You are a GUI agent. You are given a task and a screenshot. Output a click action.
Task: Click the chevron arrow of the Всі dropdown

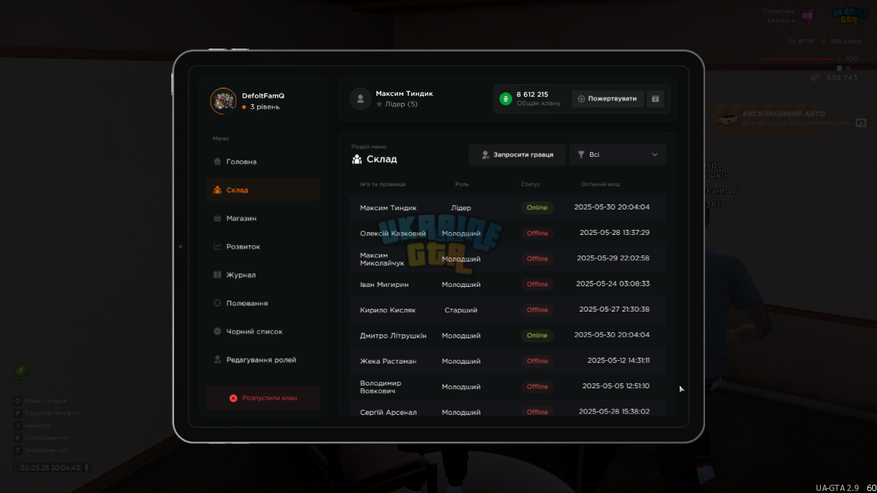click(654, 155)
